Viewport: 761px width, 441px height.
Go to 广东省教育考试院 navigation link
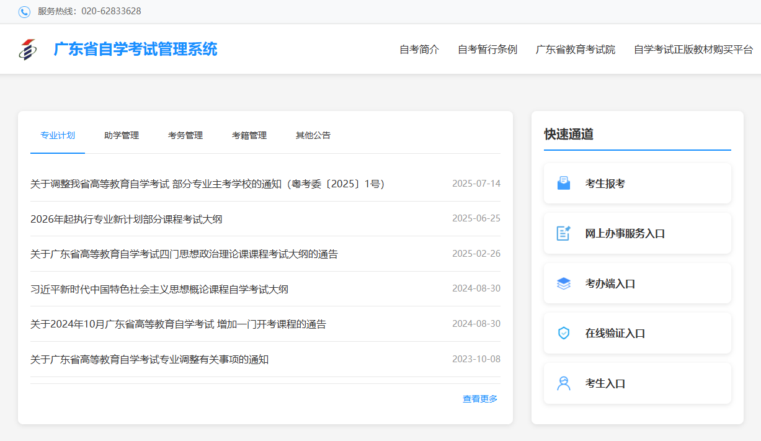pos(576,50)
